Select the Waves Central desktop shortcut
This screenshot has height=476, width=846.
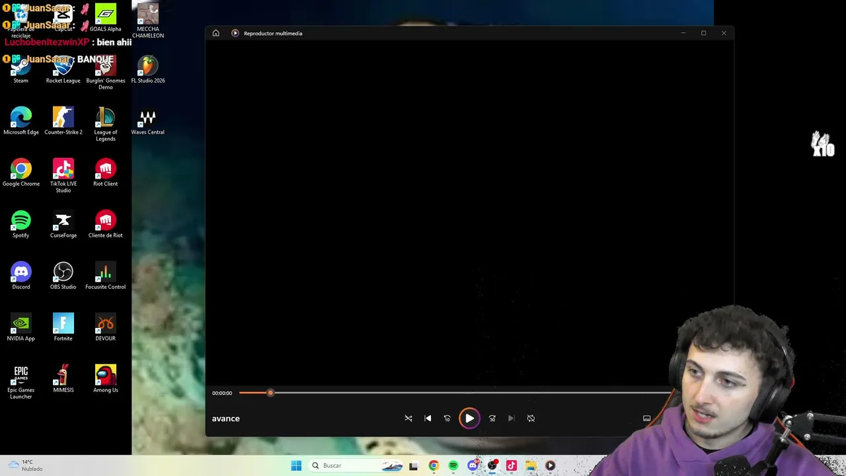tap(148, 121)
